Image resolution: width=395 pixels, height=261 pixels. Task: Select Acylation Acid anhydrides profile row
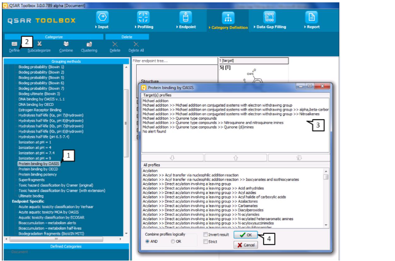click(x=203, y=188)
